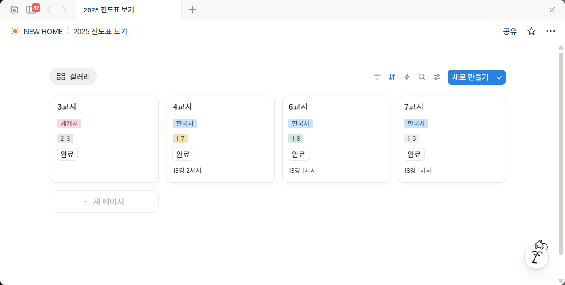Switch to the 2025 진도표 보기 window tab
565x285 pixels.
coord(128,9)
